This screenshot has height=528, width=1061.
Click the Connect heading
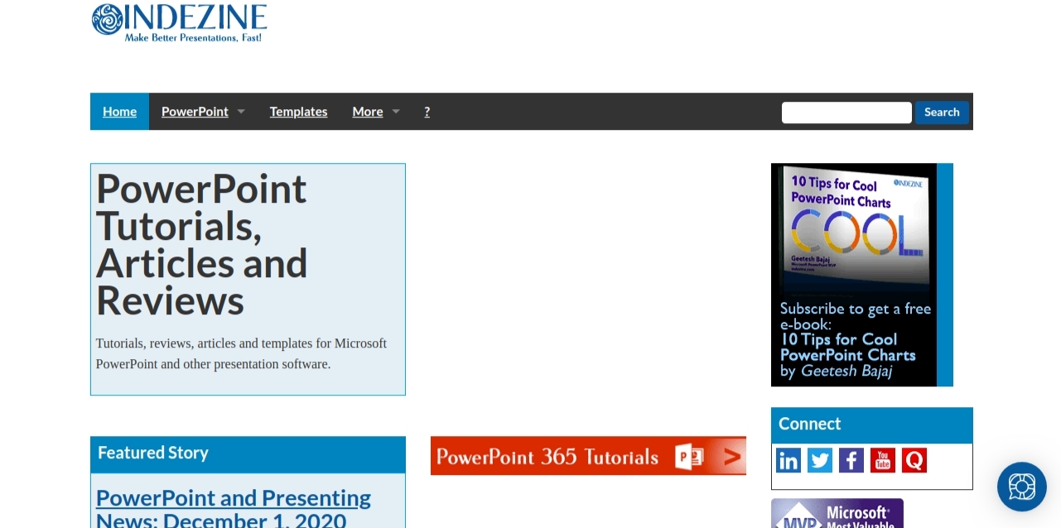click(x=809, y=424)
